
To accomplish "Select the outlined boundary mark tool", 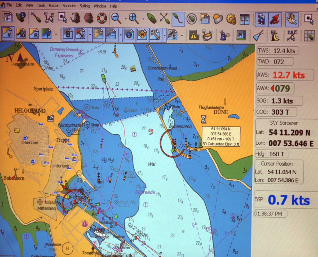I will [76, 18].
